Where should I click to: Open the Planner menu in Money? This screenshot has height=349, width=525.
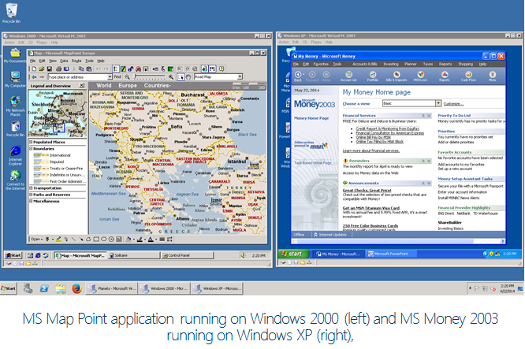coord(411,64)
